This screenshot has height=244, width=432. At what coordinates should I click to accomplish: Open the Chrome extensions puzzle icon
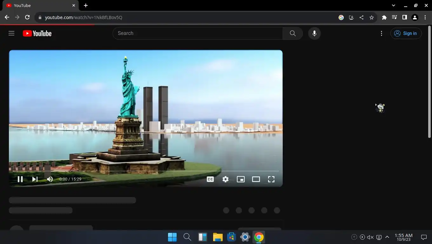click(x=384, y=17)
